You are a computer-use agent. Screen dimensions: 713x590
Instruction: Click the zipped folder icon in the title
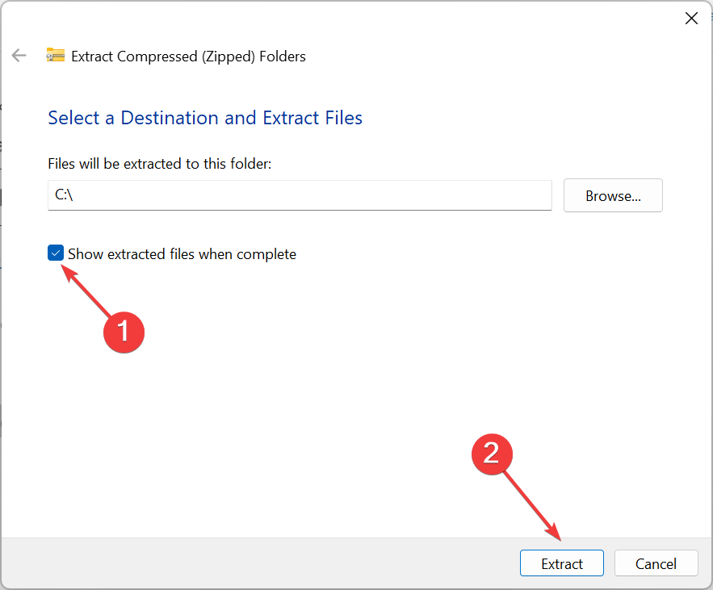(55, 56)
